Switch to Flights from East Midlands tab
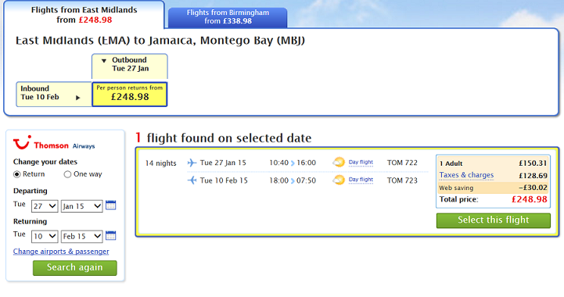564x297 pixels. click(84, 15)
